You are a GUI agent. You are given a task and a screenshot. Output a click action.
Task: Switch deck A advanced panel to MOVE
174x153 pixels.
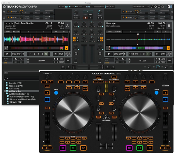pos(6,58)
